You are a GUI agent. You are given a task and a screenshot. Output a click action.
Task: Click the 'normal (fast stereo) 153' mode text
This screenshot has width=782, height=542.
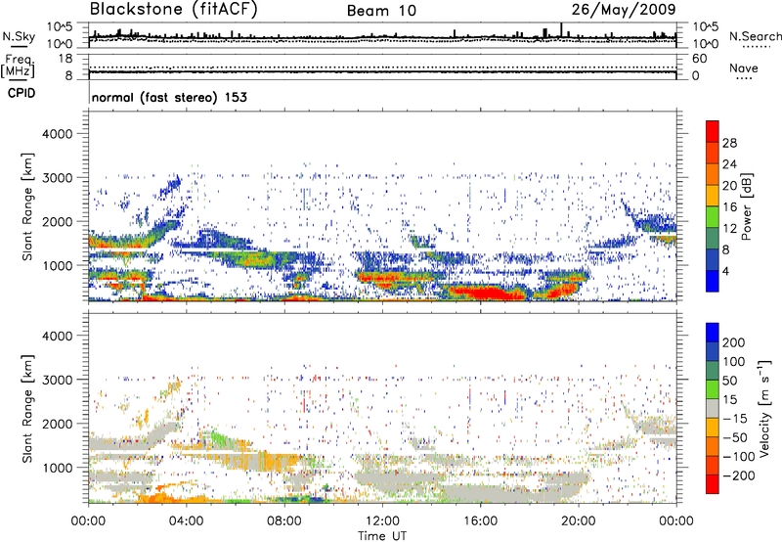169,97
